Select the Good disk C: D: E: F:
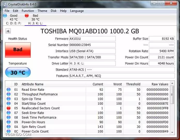Viewport: 180px width, 140px height. tap(13, 19)
